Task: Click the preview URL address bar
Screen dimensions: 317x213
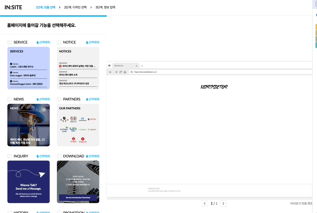Action: pos(220,72)
